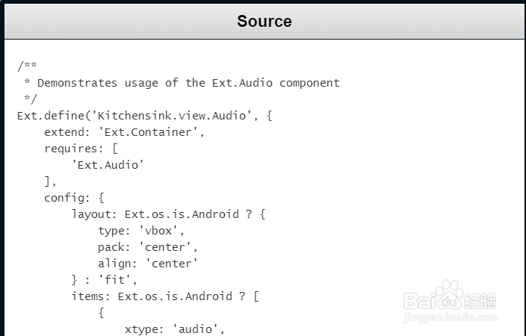
Task: Click the pack: 'center' line
Action: [x=147, y=247]
